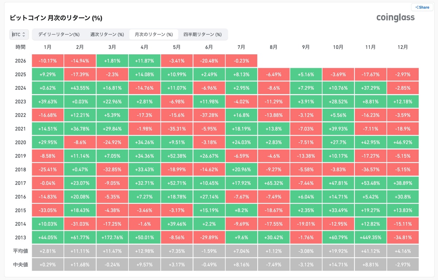
Task: Click the 1月 column header
Action: click(48, 47)
